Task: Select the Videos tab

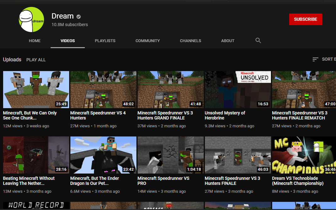Action: 68,41
